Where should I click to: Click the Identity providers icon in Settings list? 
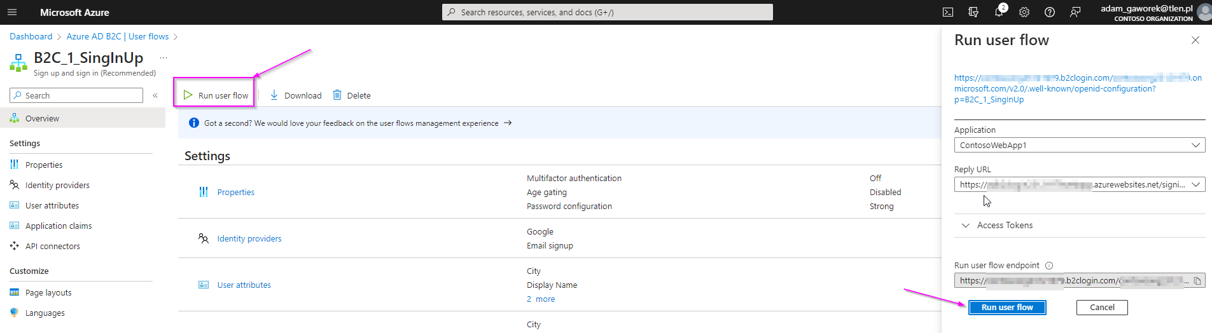pyautogui.click(x=204, y=238)
